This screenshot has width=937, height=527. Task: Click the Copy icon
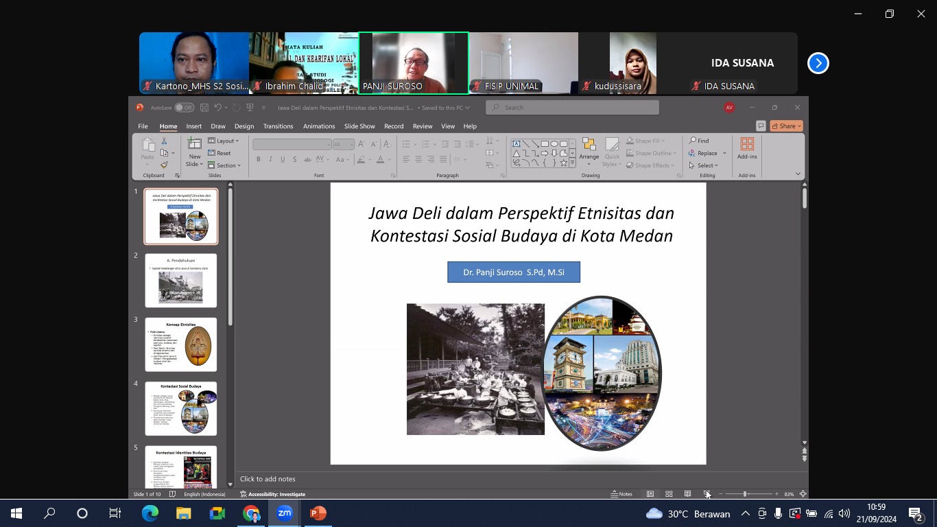point(165,153)
